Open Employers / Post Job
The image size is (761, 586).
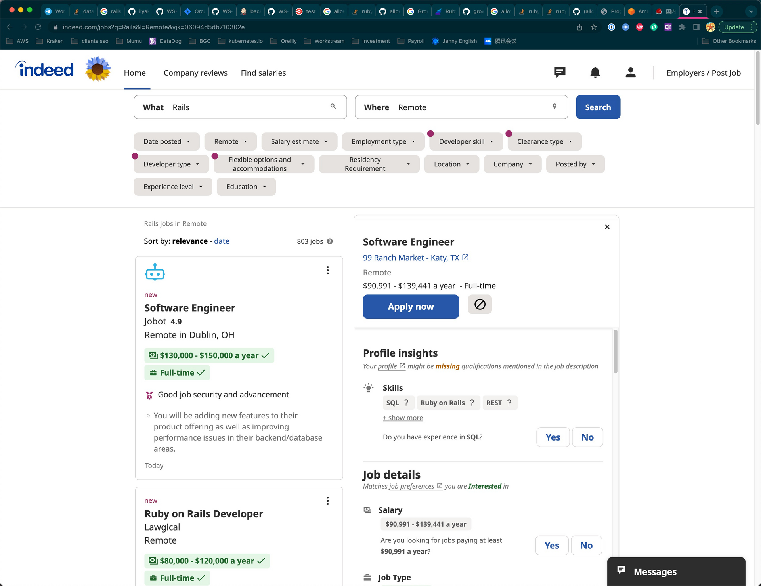(x=704, y=73)
